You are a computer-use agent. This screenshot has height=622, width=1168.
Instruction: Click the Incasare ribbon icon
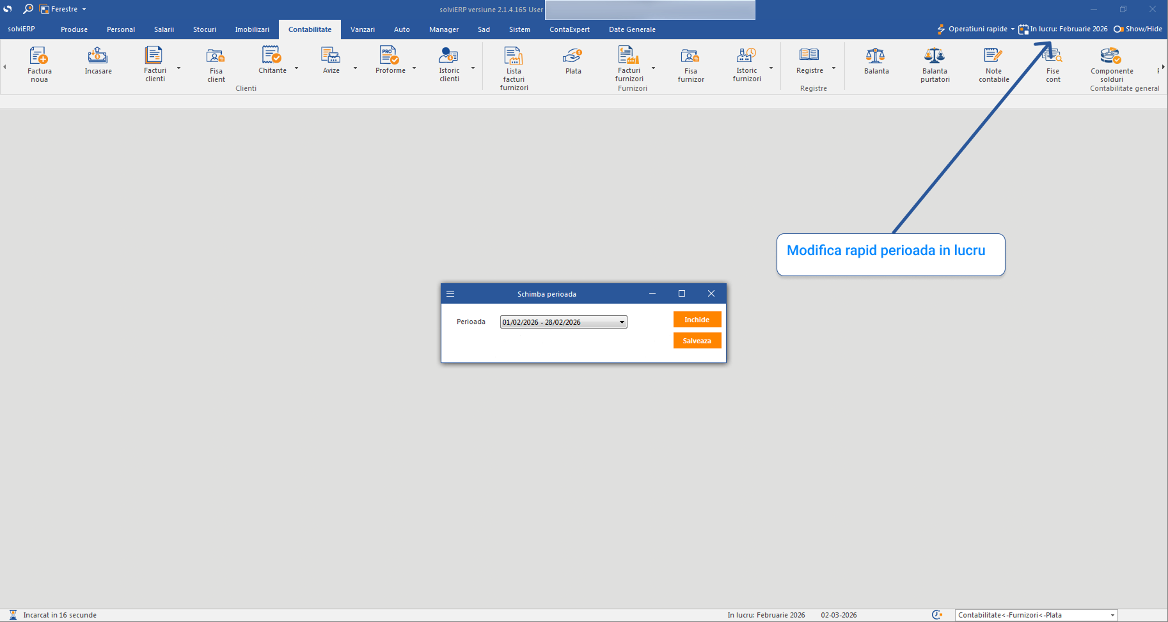(x=98, y=61)
